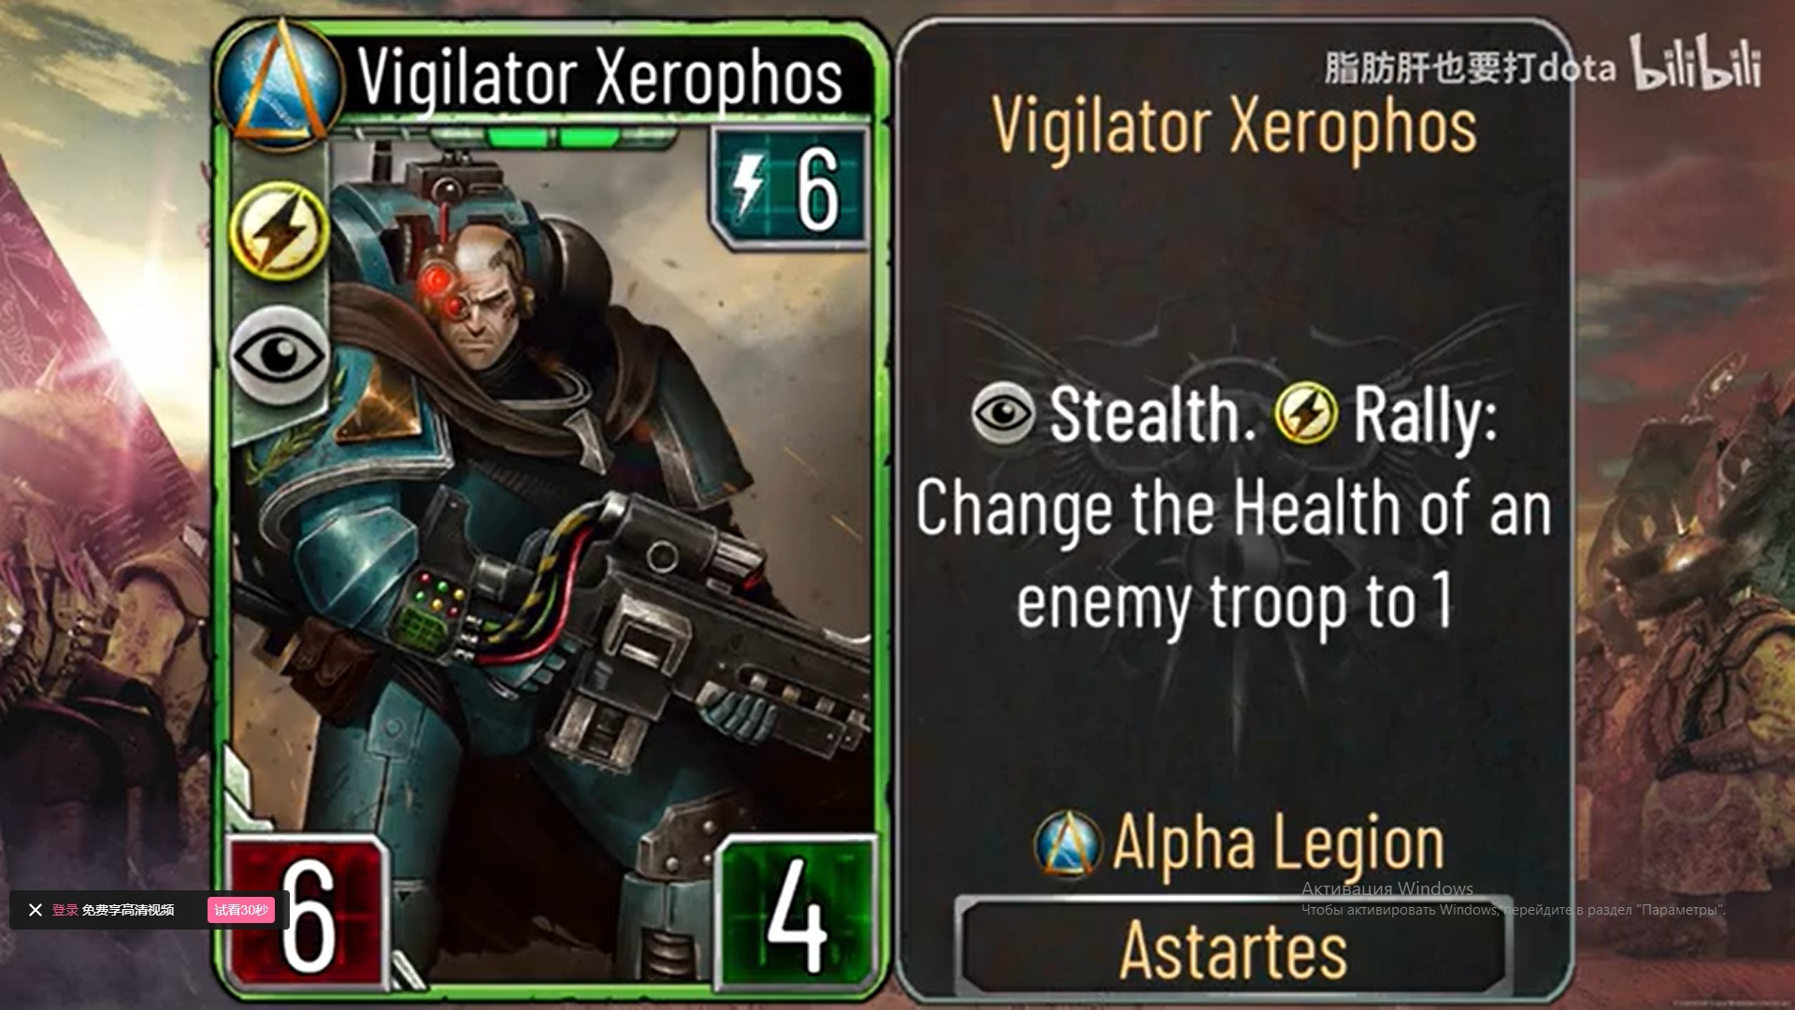Select the yellow Rally lightning icon on card
The width and height of the screenshot is (1795, 1010).
click(280, 231)
